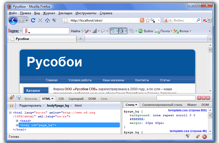Reload the page with the refresh icon

coord(33,20)
